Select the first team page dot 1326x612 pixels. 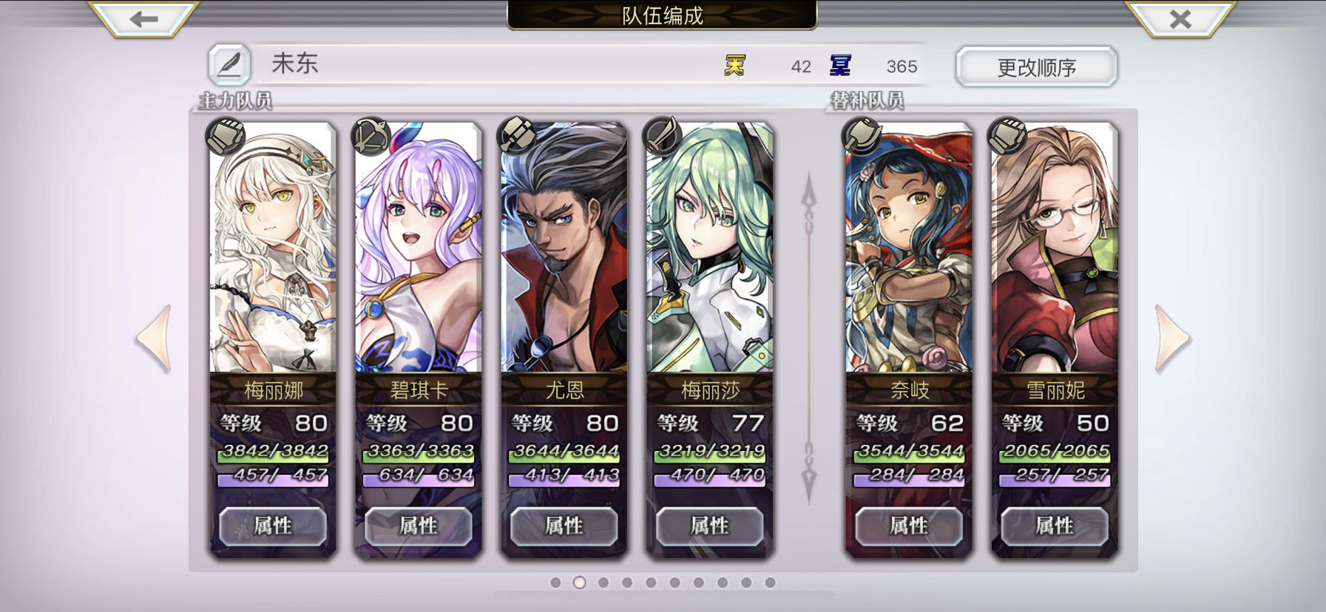(x=555, y=582)
